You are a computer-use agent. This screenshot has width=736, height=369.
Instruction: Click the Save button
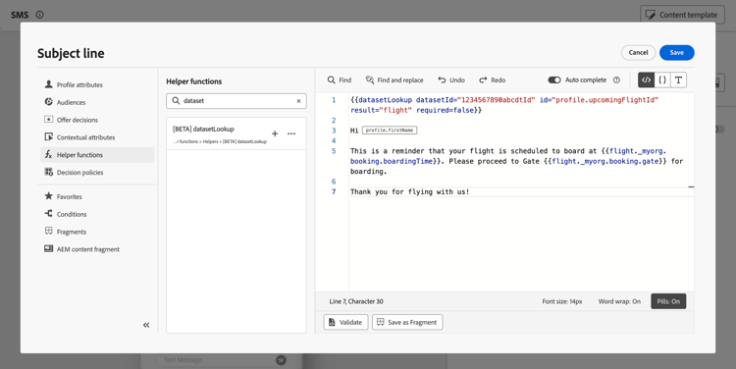676,53
